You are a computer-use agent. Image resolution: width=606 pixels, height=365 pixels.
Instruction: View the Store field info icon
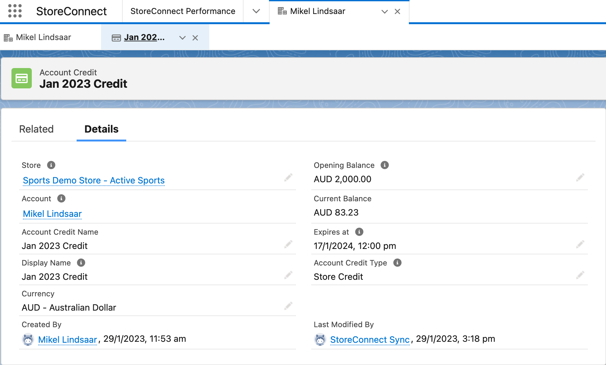[x=51, y=165]
